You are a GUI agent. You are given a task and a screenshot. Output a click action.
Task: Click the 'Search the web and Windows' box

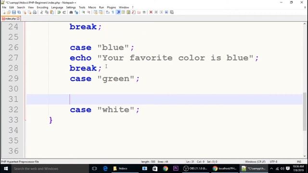(x=50, y=169)
